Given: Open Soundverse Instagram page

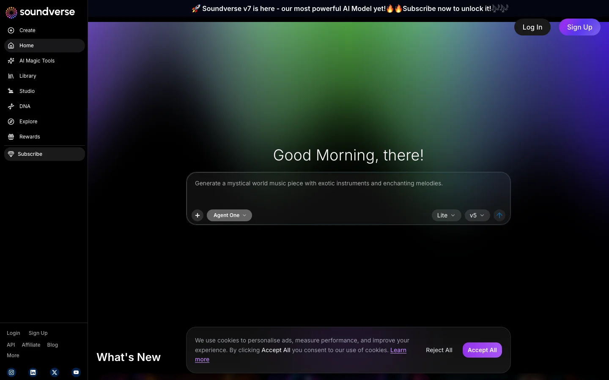Looking at the screenshot, I should coord(11,372).
